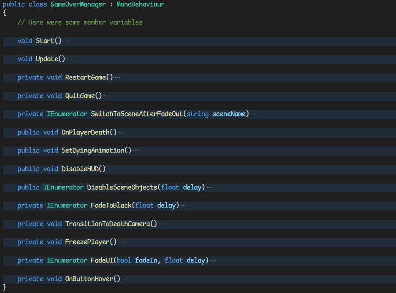Unfold RestartGame() via its ellipsis marker
Image resolution: width=396 pixels, height=293 pixels.
coord(118,77)
